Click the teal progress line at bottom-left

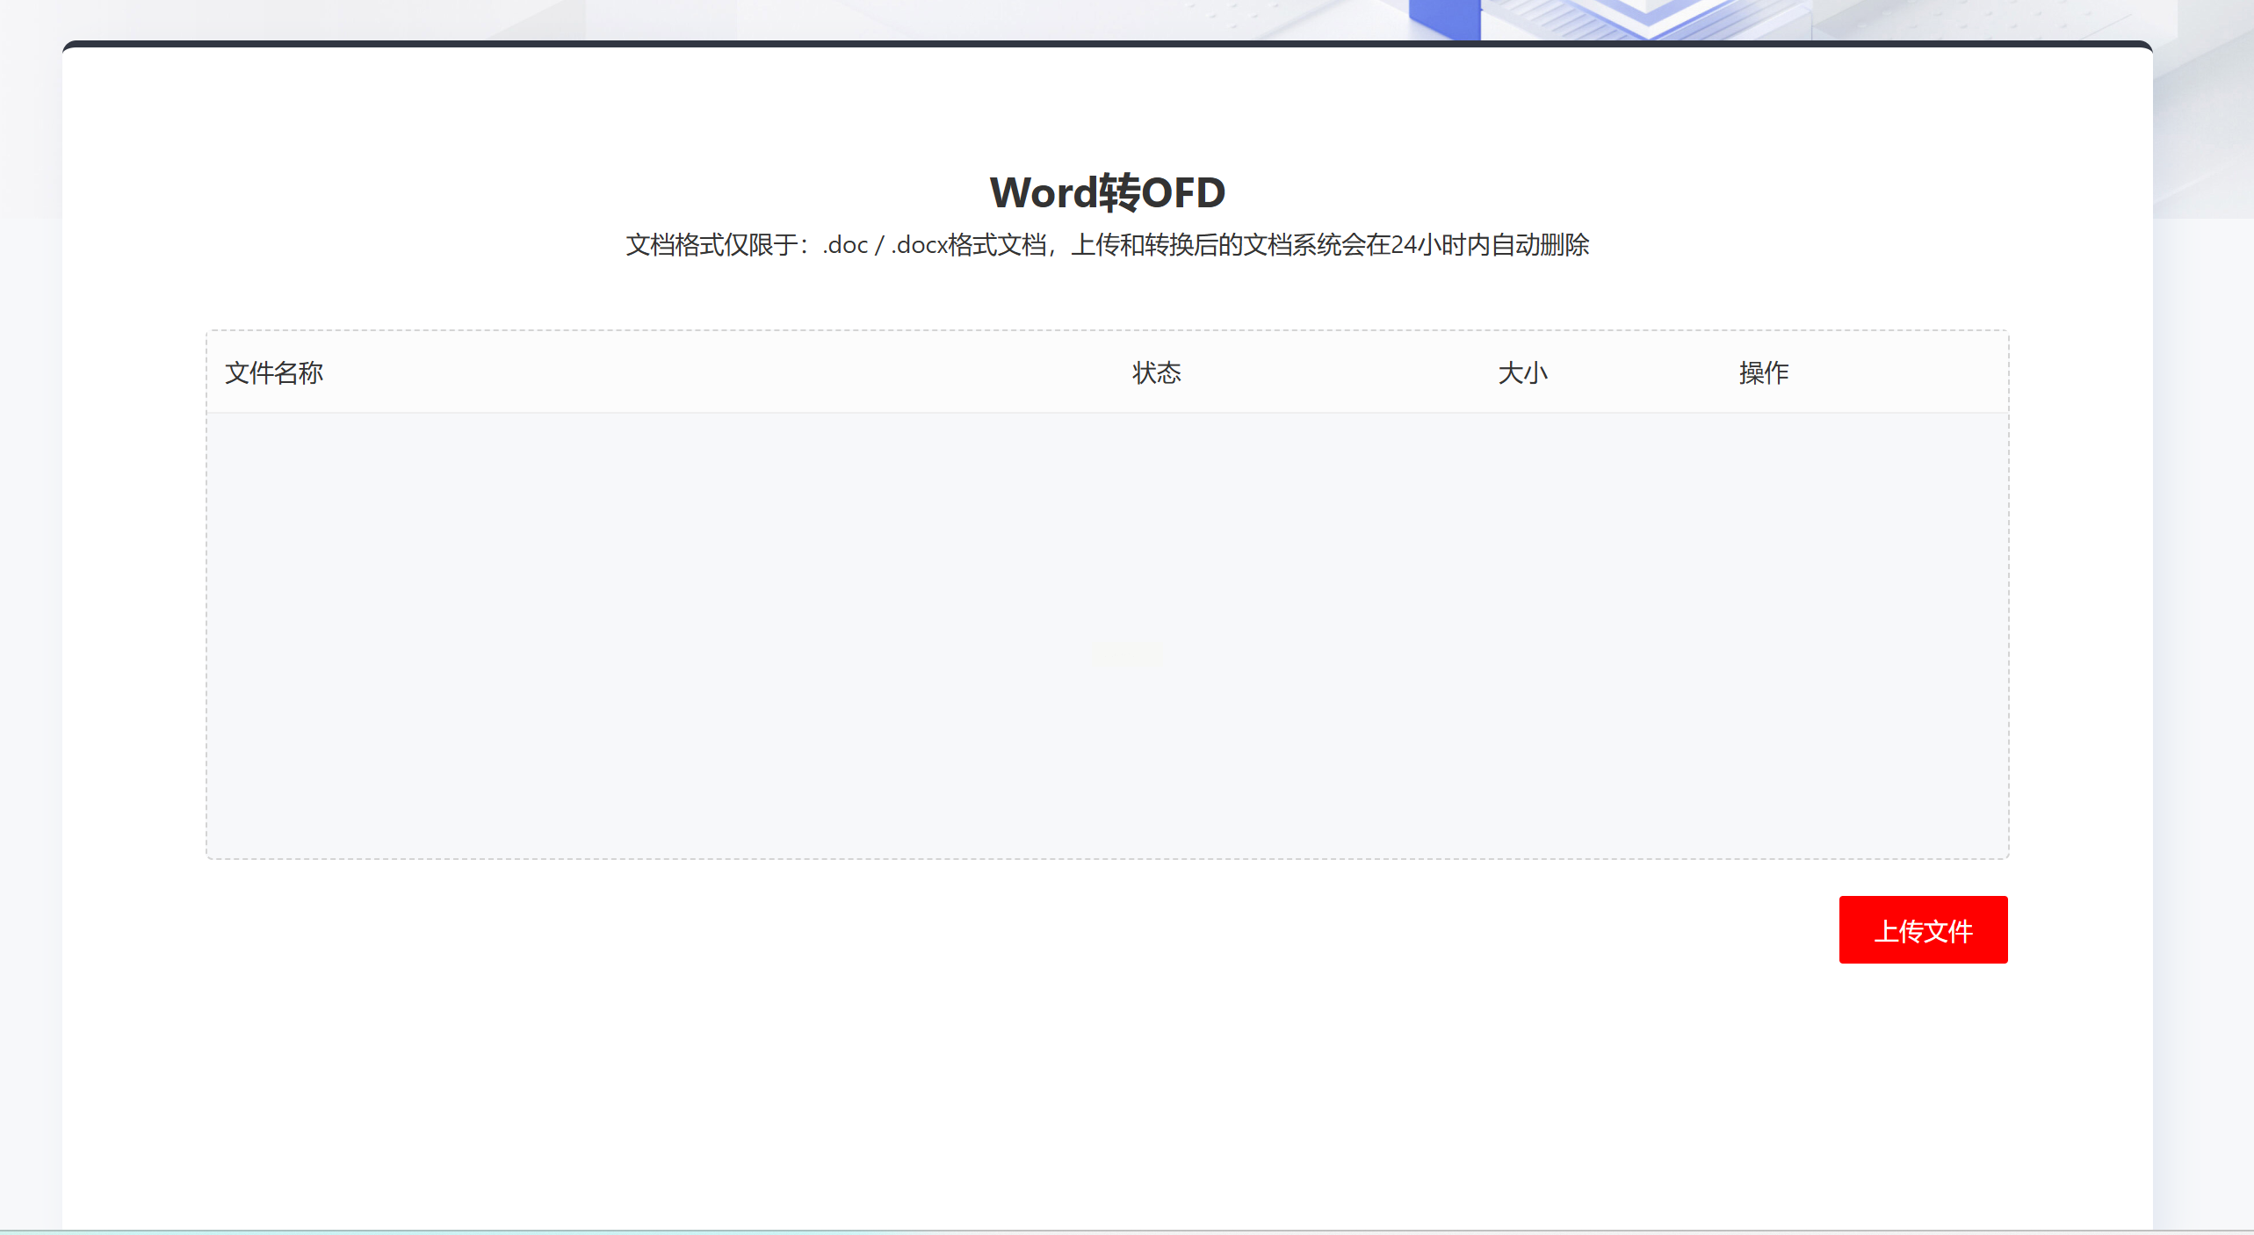point(264,1231)
